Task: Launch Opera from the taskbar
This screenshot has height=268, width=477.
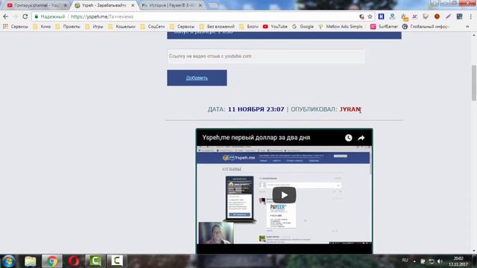Action: [x=74, y=261]
